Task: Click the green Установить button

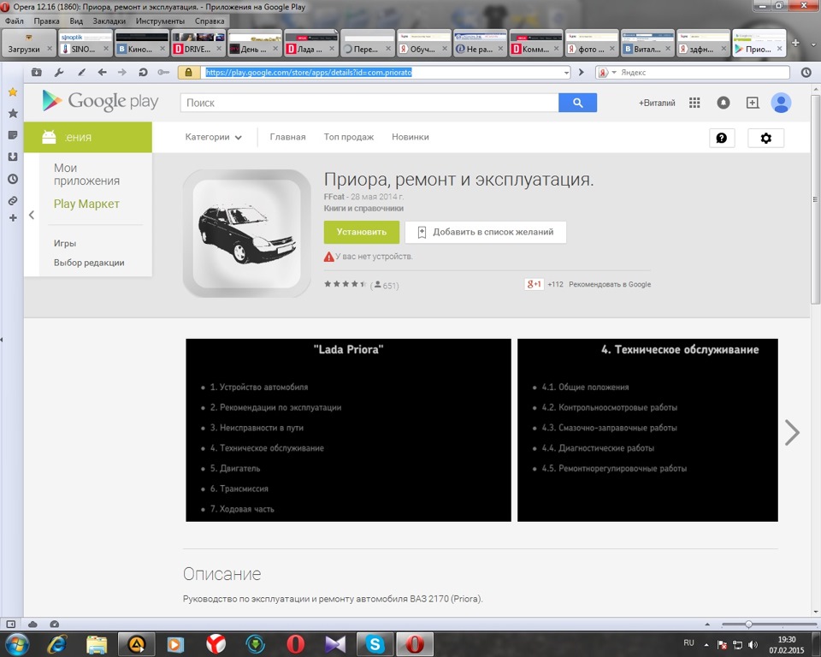Action: 361,232
